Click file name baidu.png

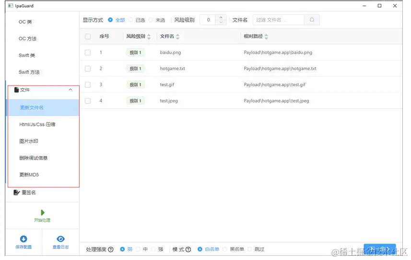pyautogui.click(x=170, y=52)
